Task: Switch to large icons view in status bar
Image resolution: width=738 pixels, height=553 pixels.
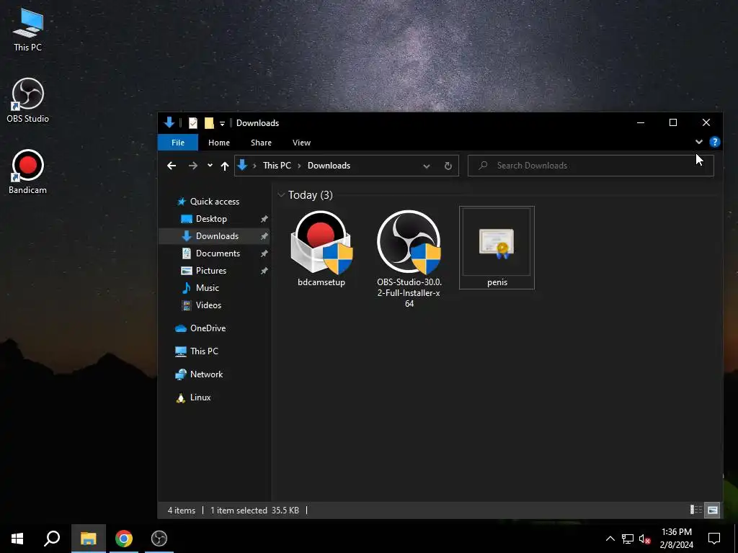Action: click(713, 510)
